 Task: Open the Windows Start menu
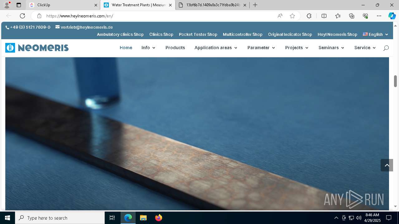click(x=7, y=218)
